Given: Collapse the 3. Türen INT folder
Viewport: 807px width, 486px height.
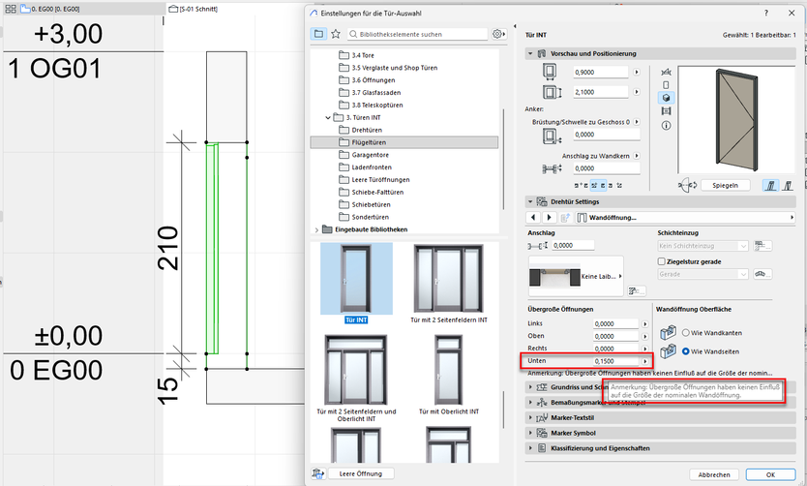Looking at the screenshot, I should click(328, 118).
